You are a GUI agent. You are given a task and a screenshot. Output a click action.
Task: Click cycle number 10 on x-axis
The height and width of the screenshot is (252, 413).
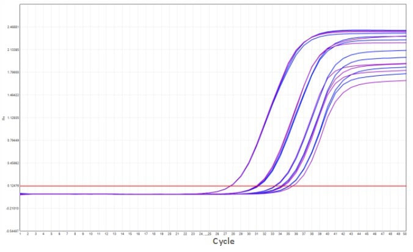[x=90, y=234]
